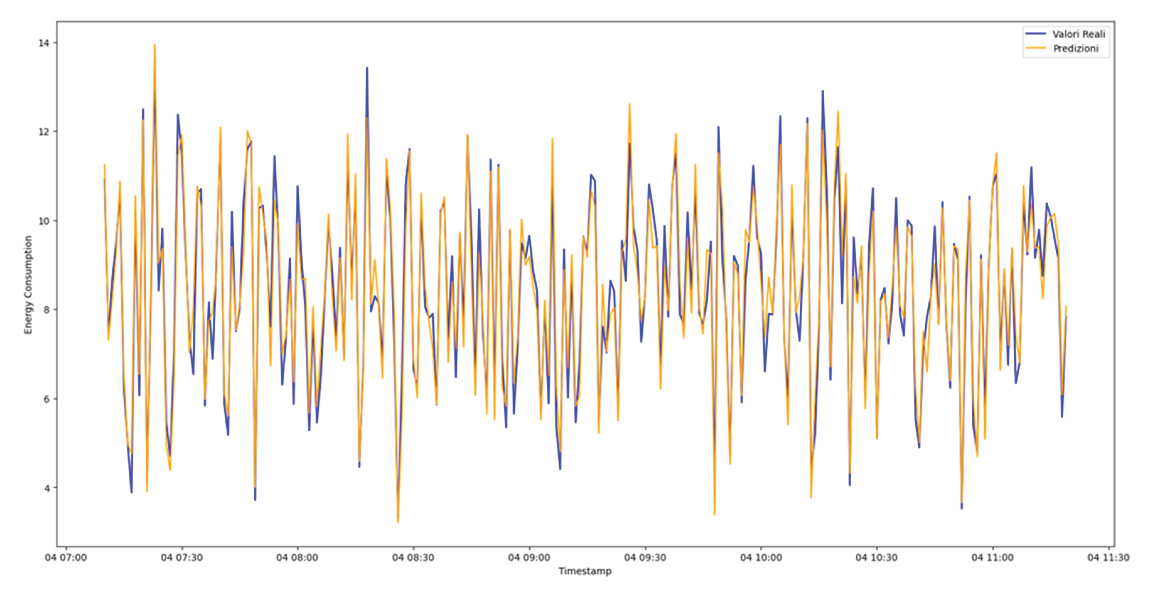Viewport: 1157px width, 597px height.
Task: Click the 04 07:00 x-axis tick label
Action: (x=66, y=557)
